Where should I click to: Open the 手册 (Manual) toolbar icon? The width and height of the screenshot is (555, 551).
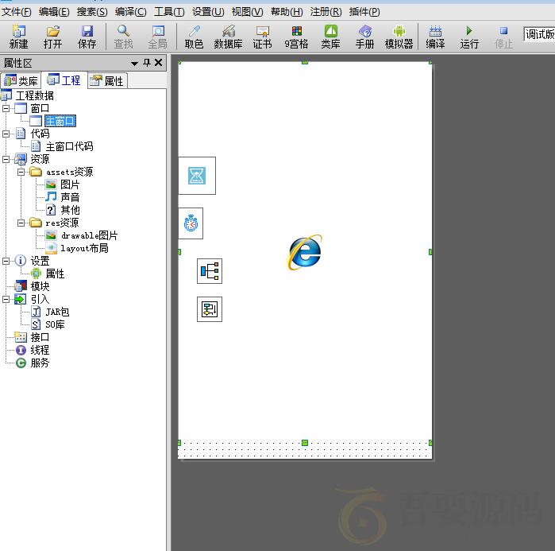click(365, 37)
